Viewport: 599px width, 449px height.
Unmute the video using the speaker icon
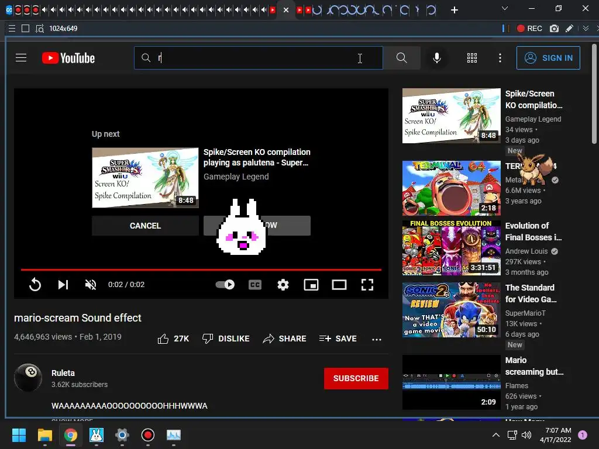click(91, 285)
